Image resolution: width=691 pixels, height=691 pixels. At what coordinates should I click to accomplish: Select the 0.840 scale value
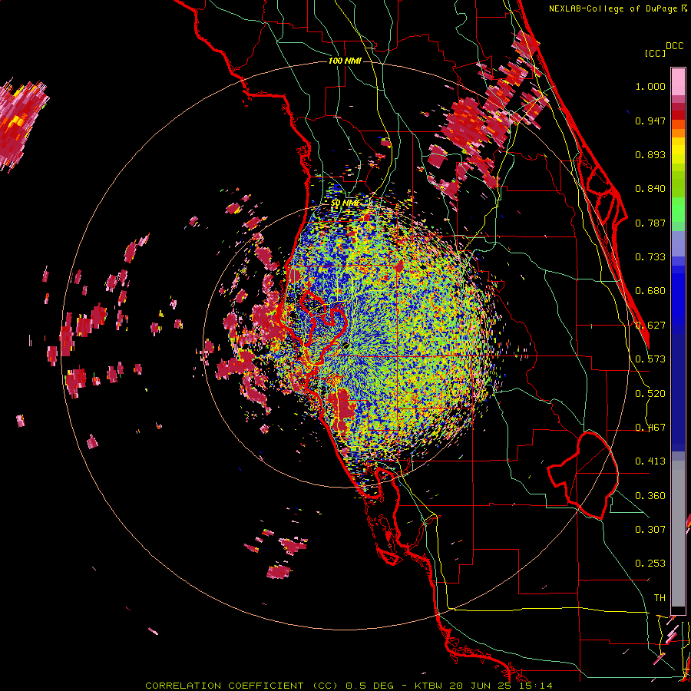pyautogui.click(x=650, y=189)
